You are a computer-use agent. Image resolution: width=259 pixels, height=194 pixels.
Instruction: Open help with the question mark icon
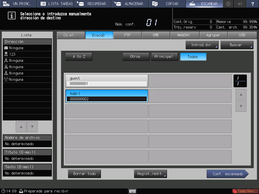tap(252, 3)
